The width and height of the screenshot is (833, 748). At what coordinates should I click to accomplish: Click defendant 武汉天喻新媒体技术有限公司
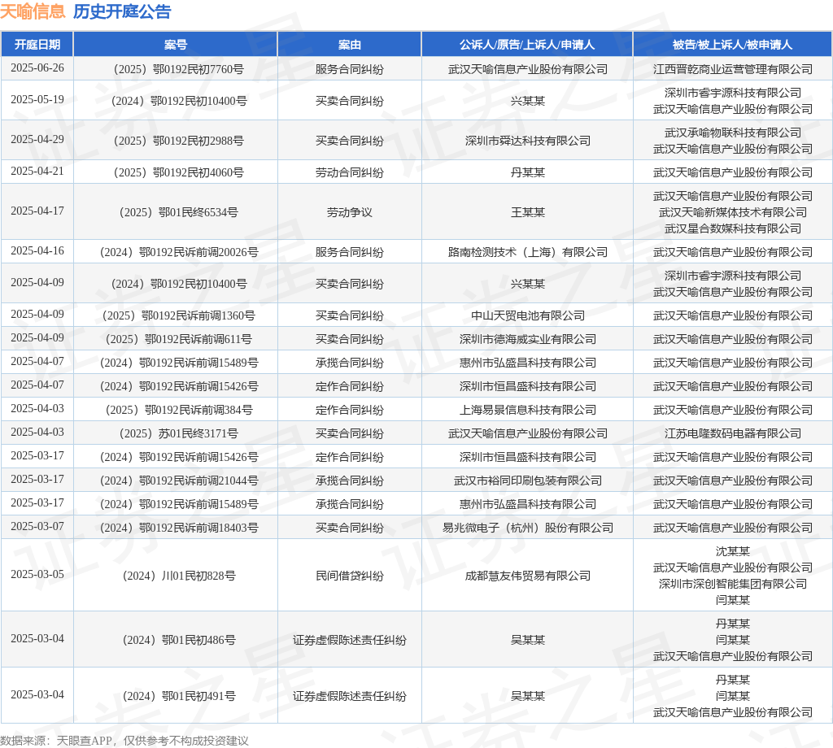coord(733,212)
